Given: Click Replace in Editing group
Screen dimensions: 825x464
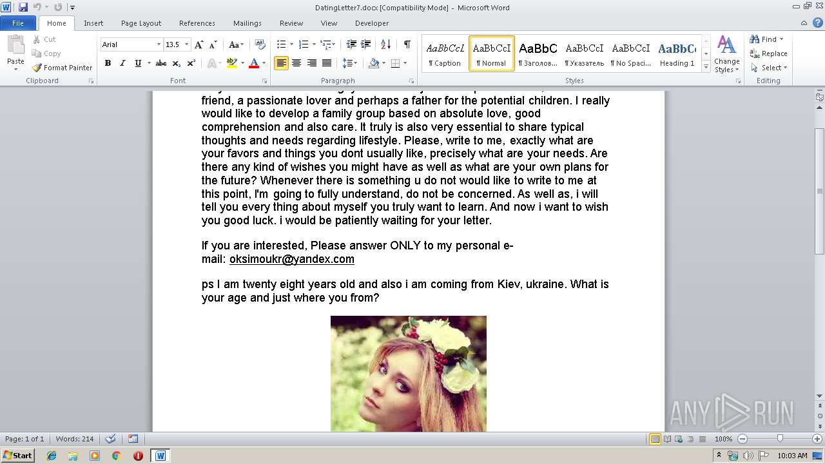Looking at the screenshot, I should point(768,53).
